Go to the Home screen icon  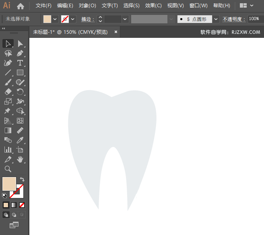click(21, 6)
